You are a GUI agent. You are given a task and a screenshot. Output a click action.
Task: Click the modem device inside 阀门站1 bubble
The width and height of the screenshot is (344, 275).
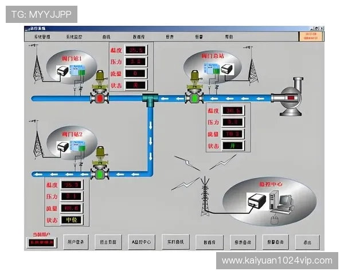pos(62,72)
